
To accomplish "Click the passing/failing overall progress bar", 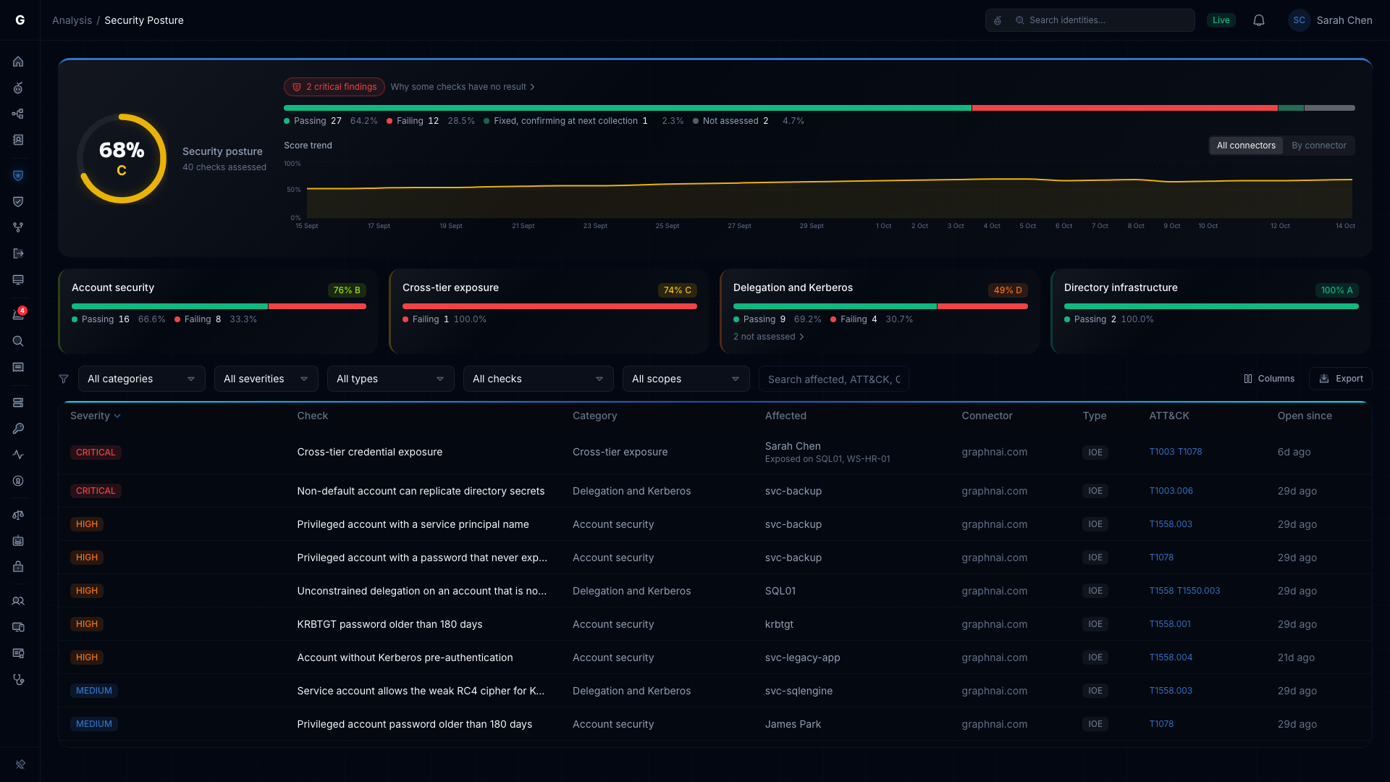I will click(820, 108).
